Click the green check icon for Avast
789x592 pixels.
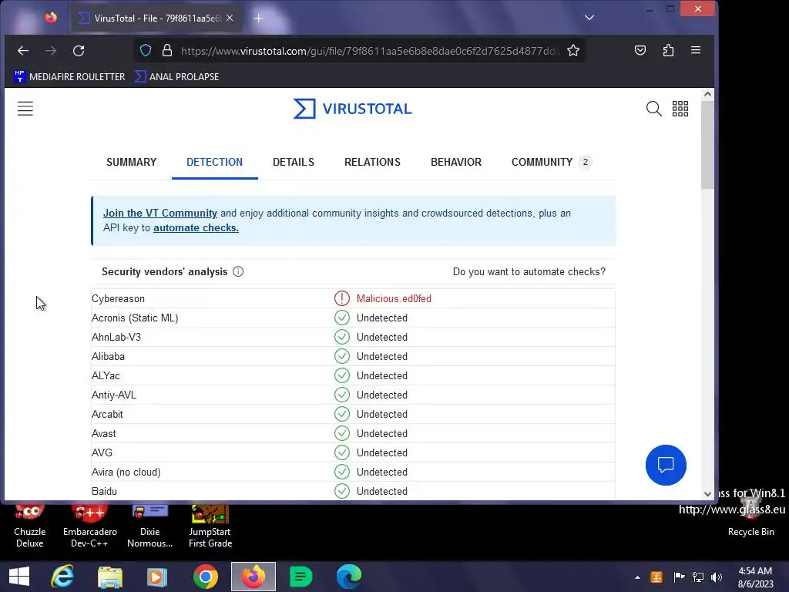pos(341,433)
